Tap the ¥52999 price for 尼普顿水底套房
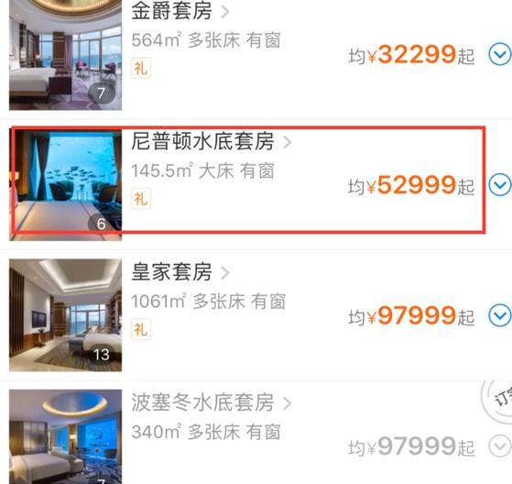Image resolution: width=512 pixels, height=484 pixels. click(411, 185)
